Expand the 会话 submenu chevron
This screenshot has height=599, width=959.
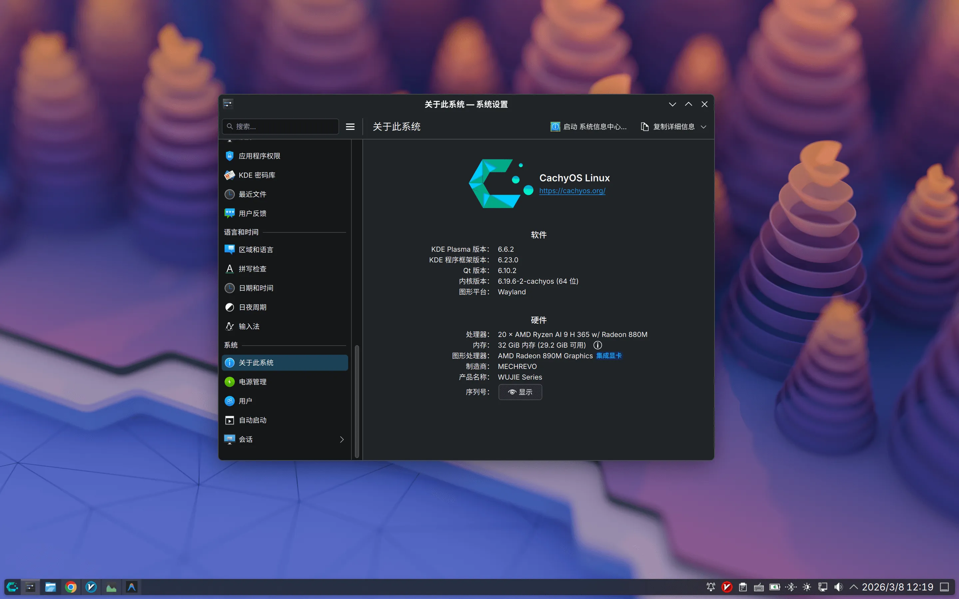341,440
